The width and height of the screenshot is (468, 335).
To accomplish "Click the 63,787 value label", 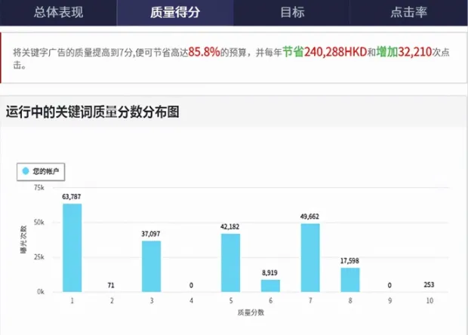I will pyautogui.click(x=72, y=197).
